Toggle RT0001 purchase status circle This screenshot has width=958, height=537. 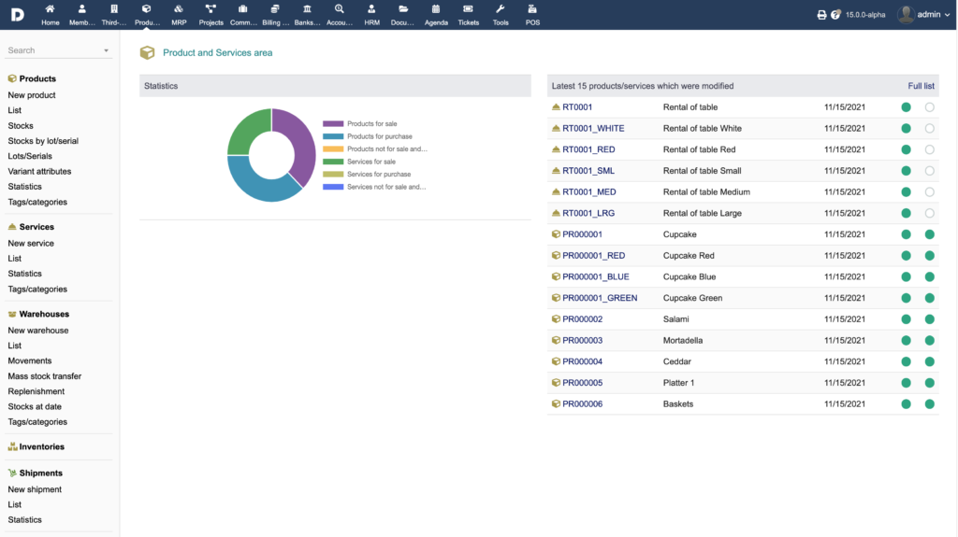point(929,107)
